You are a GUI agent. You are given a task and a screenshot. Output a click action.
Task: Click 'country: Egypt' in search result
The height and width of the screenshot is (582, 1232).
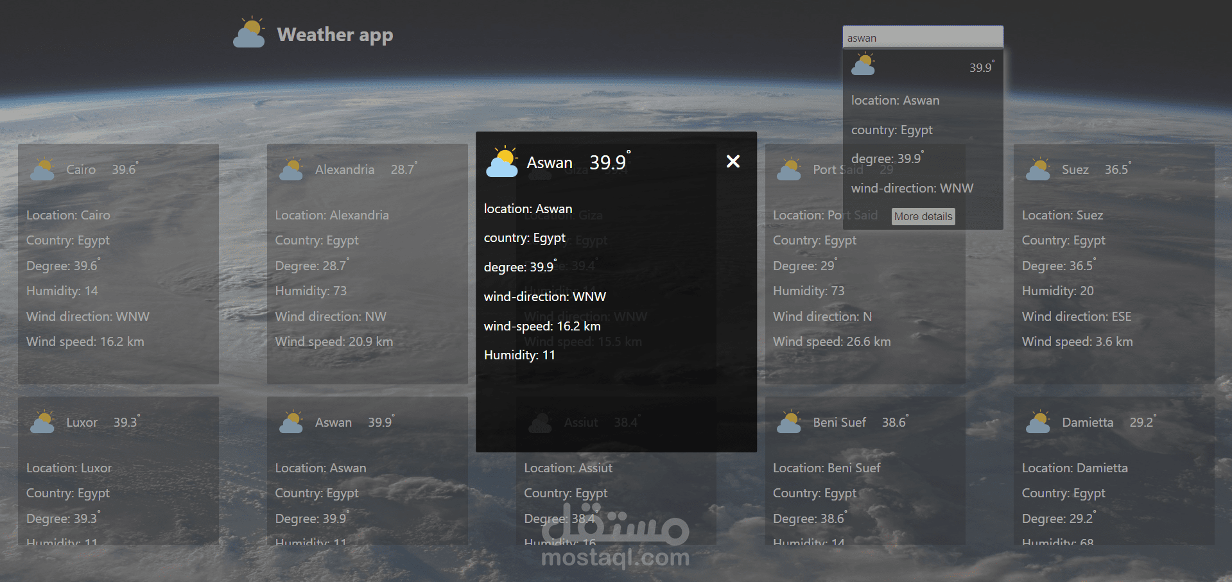point(892,130)
